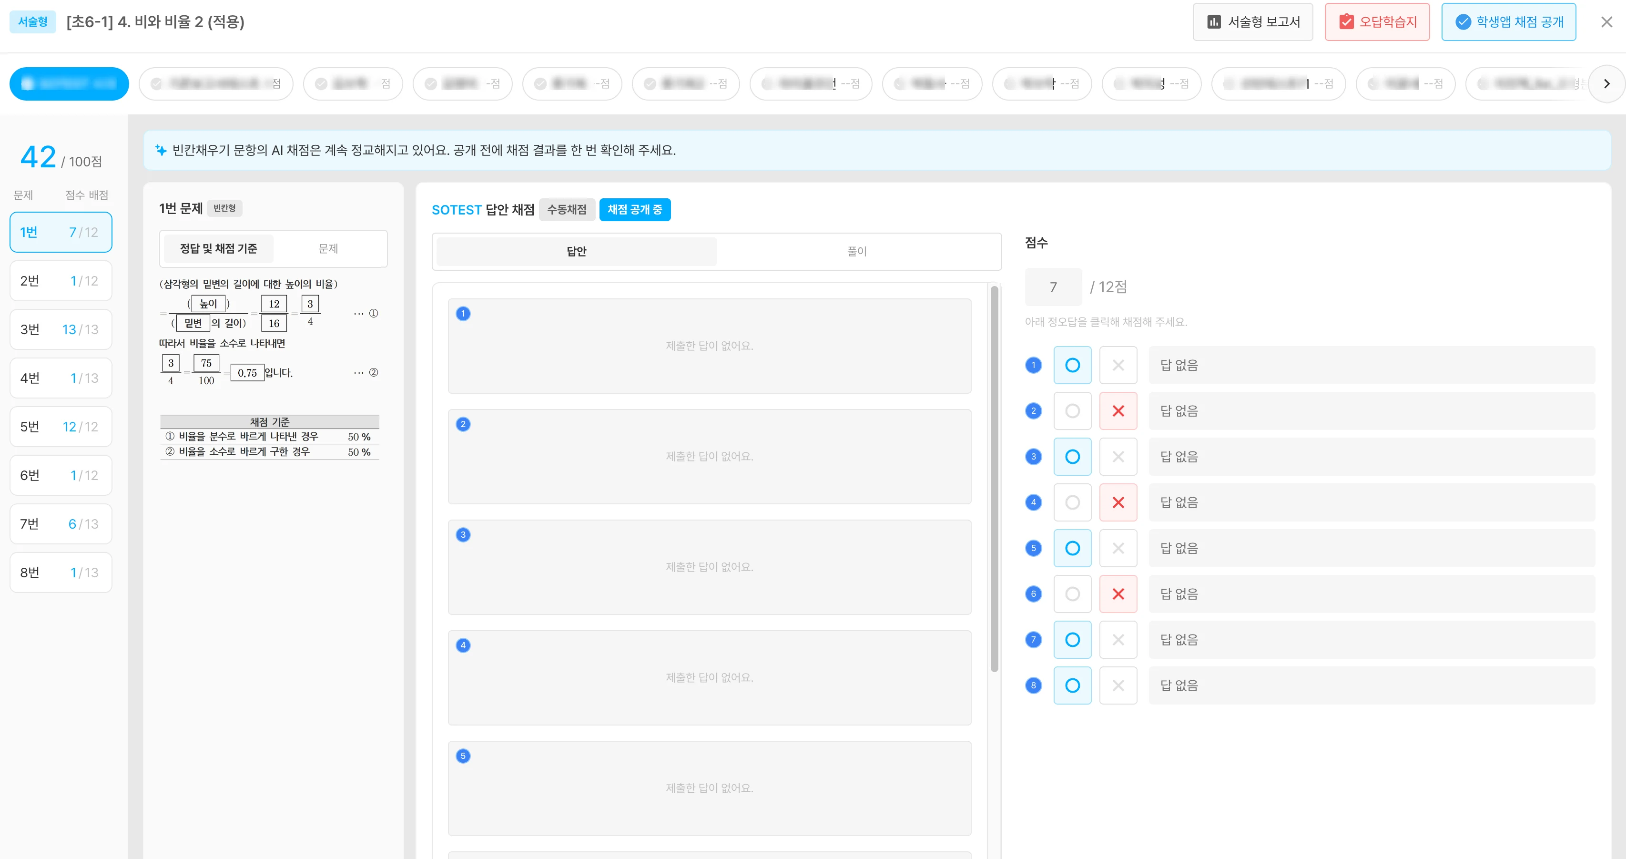
Task: Mark grading item 5 wrong with X
Action: [1118, 548]
